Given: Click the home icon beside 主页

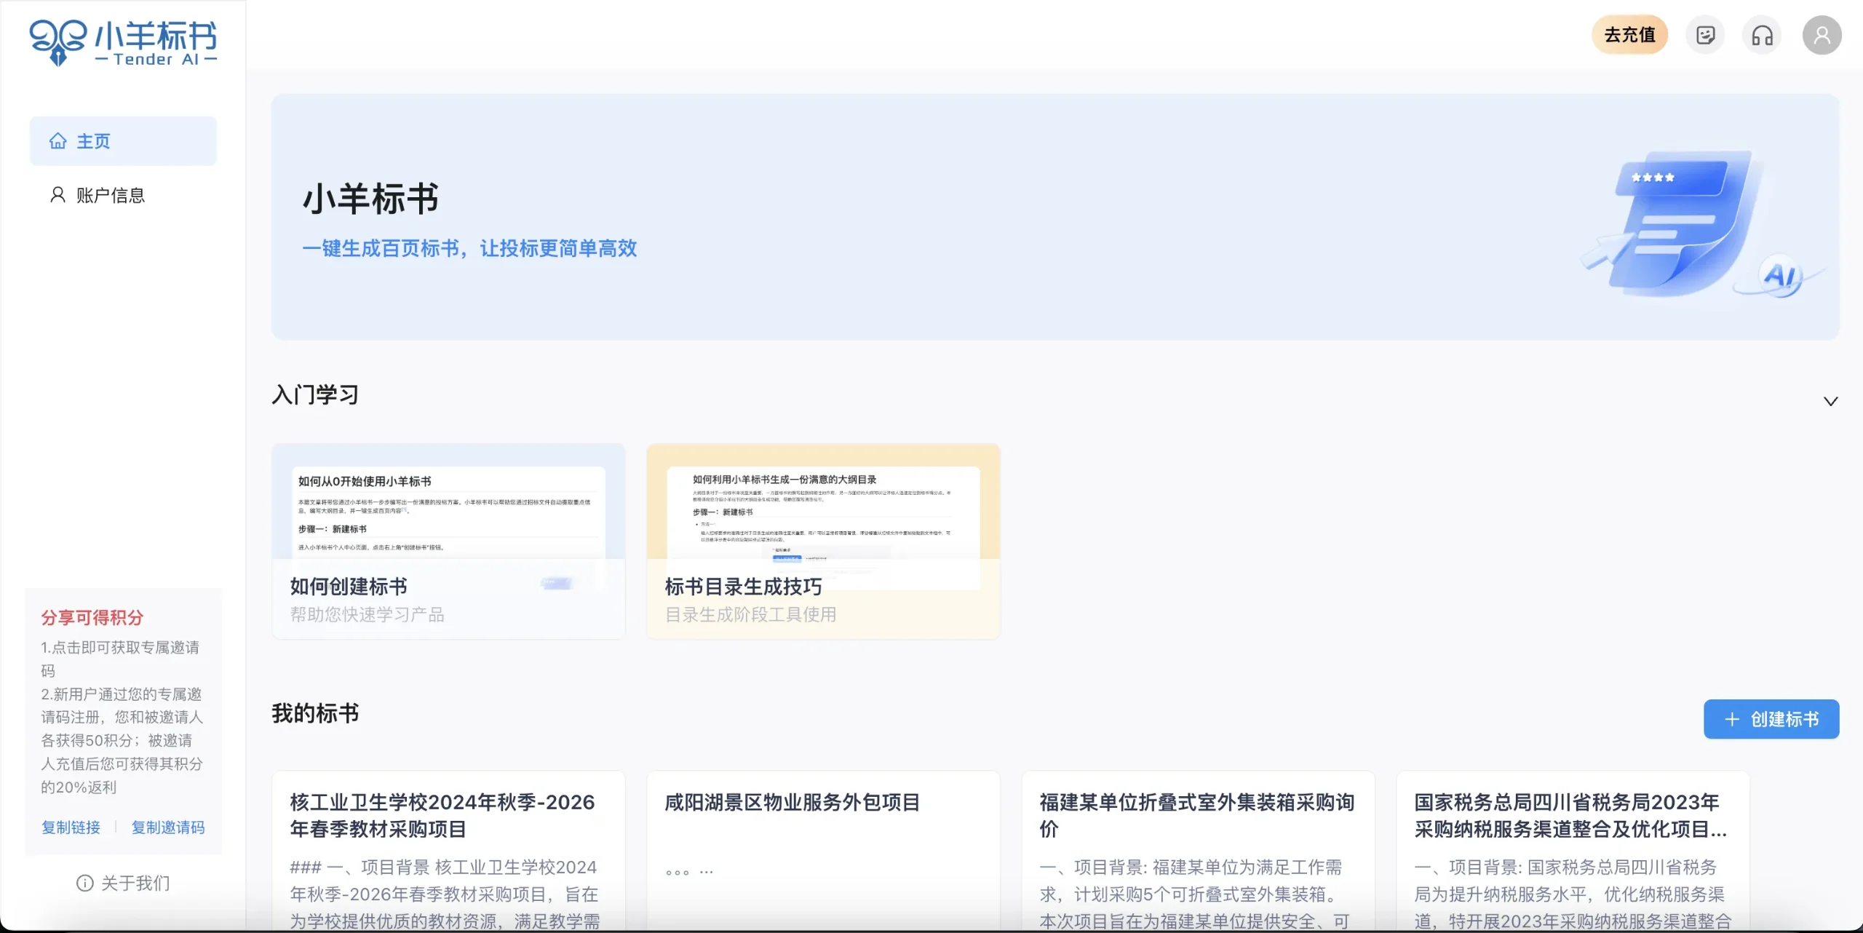Looking at the screenshot, I should [58, 141].
